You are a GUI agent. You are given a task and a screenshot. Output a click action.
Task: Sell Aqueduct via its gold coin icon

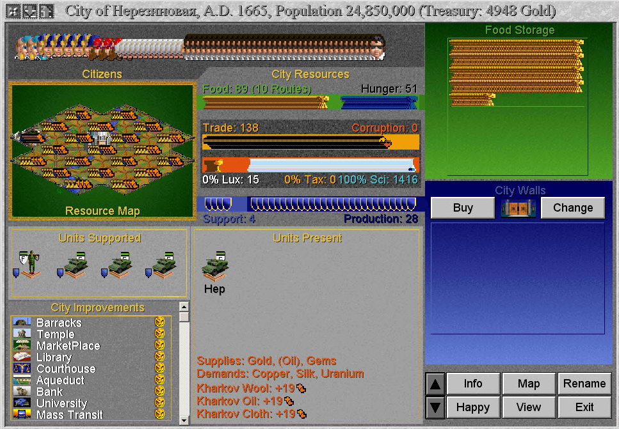point(159,379)
